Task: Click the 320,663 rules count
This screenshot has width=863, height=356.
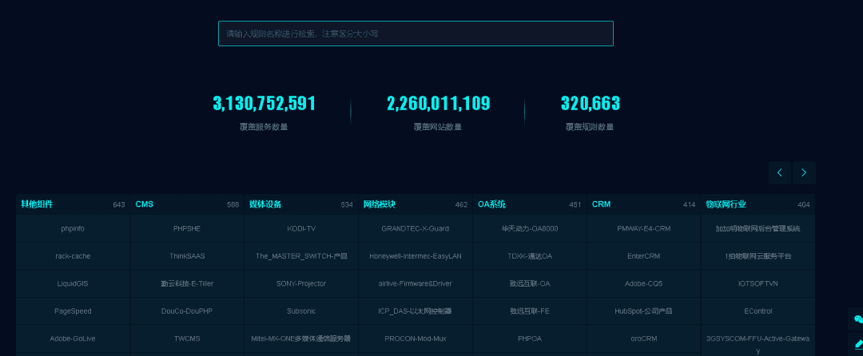Action: point(590,103)
